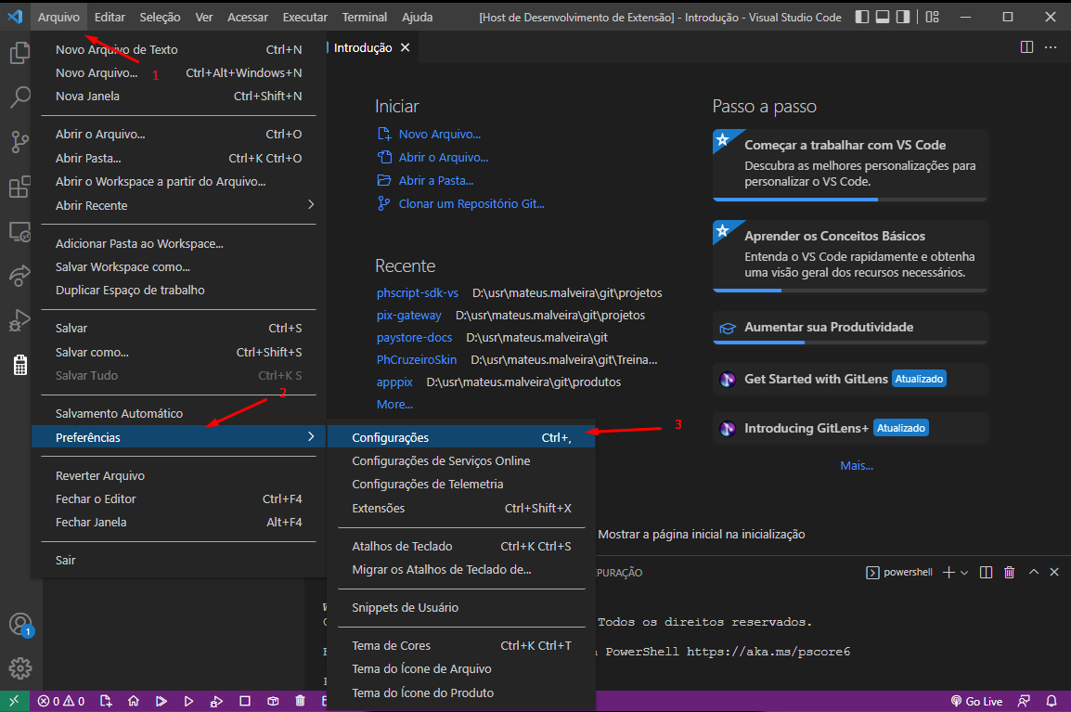Open the Manage gear icon

point(20,667)
